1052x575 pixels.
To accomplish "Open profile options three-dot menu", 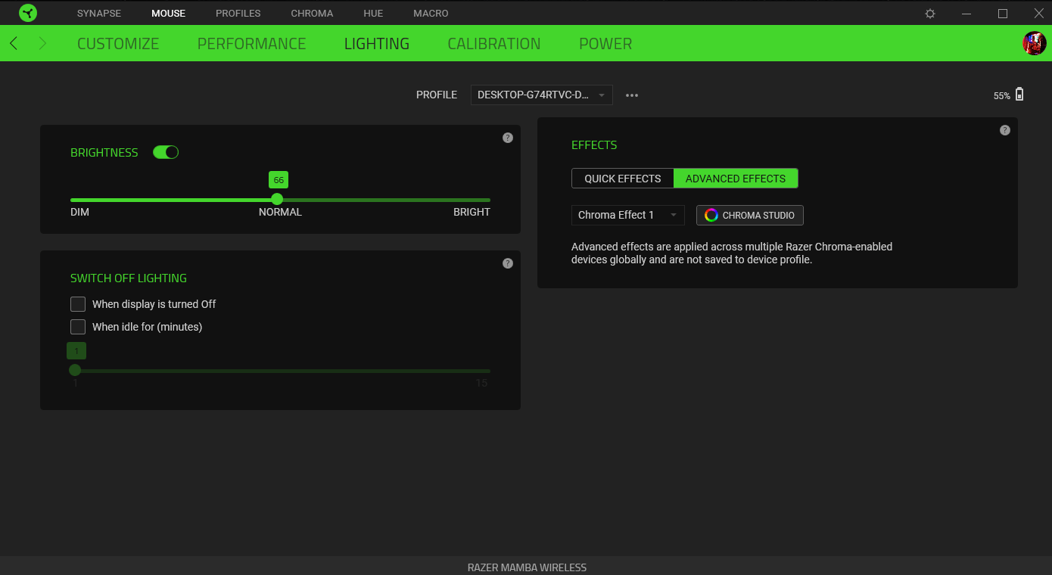I will click(632, 95).
